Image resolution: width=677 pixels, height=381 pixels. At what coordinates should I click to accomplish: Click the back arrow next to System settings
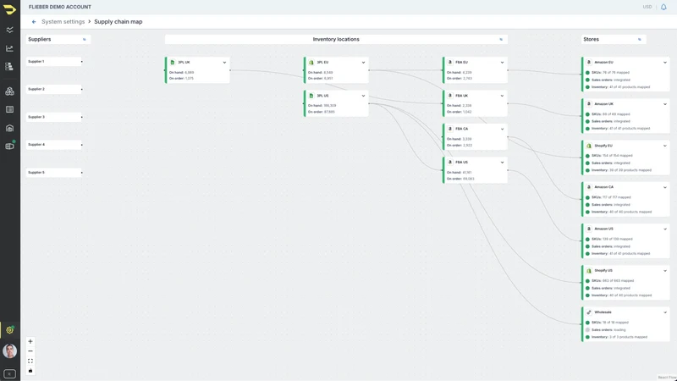click(34, 22)
